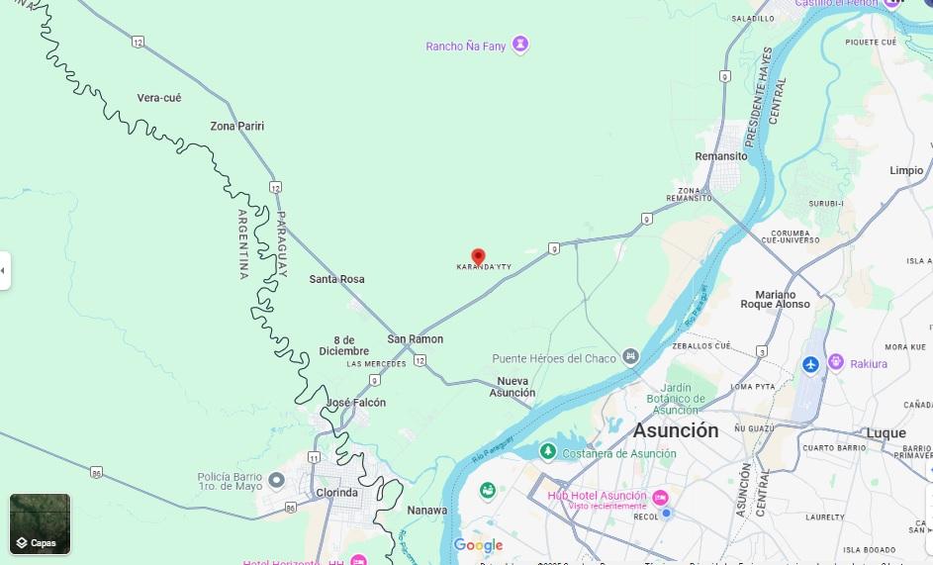
Task: Click the Asunción city label
Action: (x=676, y=429)
